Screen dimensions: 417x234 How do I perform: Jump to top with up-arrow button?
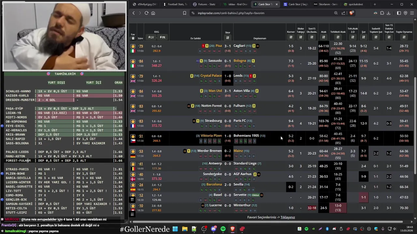(132, 200)
